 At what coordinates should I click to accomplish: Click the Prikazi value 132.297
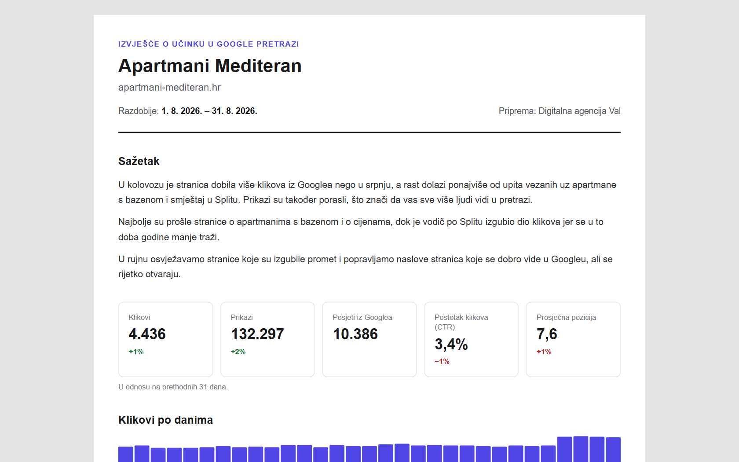(x=257, y=334)
